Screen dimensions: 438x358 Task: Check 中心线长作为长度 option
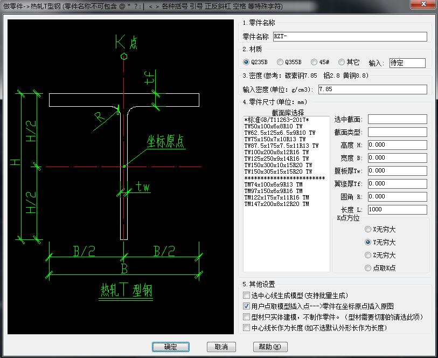[247, 328]
